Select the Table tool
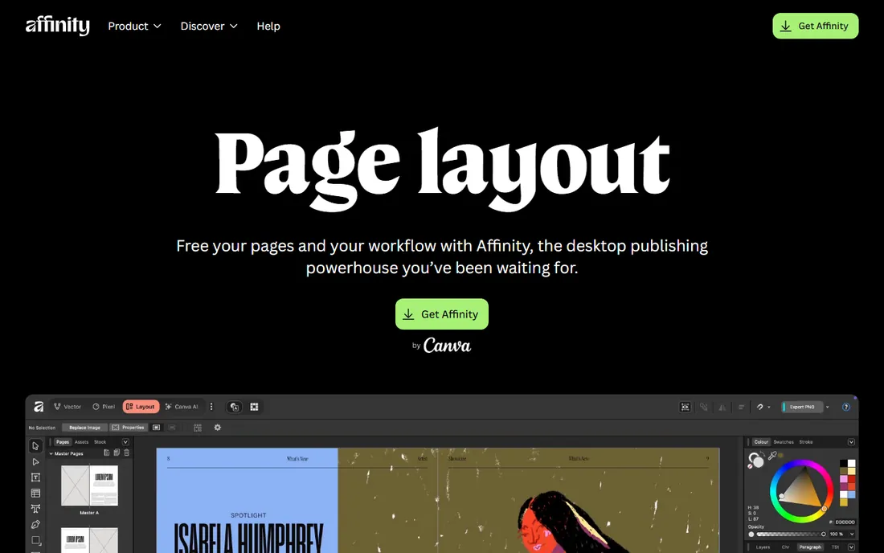Viewport: 884px width, 553px height. [35, 494]
